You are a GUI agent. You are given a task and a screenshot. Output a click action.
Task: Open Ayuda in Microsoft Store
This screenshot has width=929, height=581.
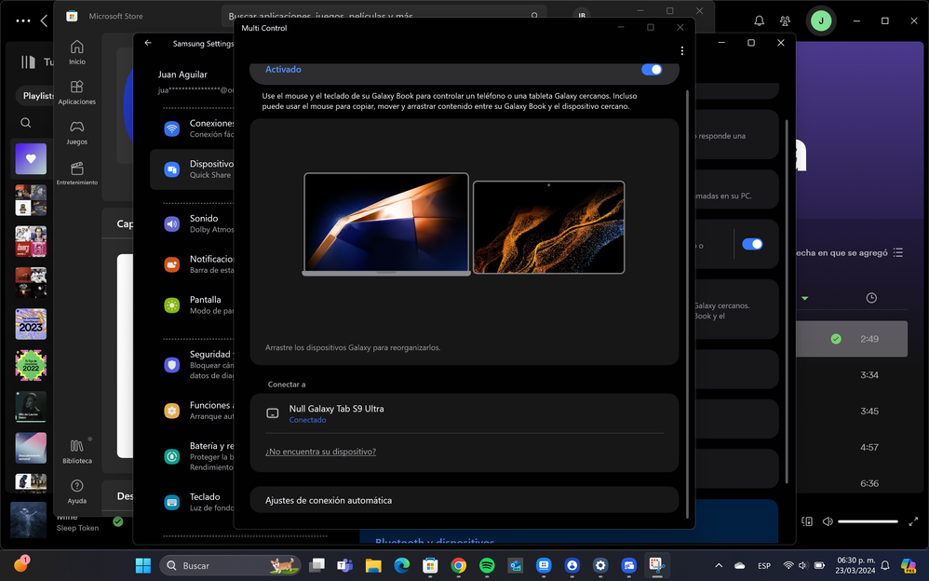(x=77, y=492)
